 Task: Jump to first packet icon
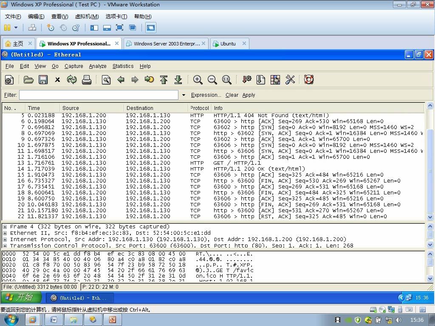(164, 80)
